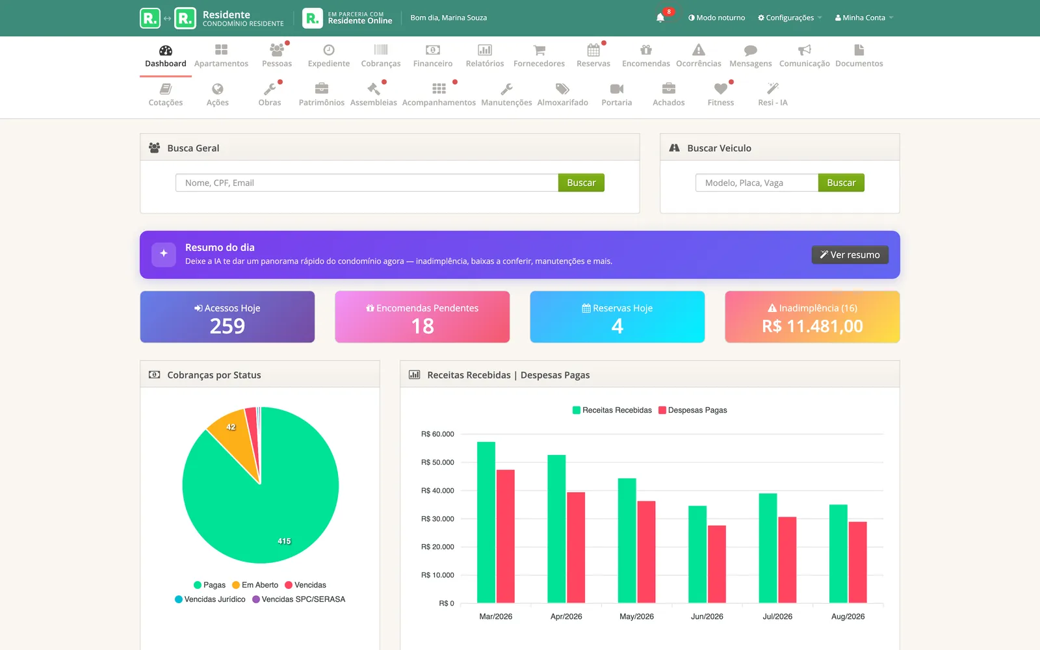Open the Encomendas gift icon
The height and width of the screenshot is (650, 1040).
tap(645, 50)
